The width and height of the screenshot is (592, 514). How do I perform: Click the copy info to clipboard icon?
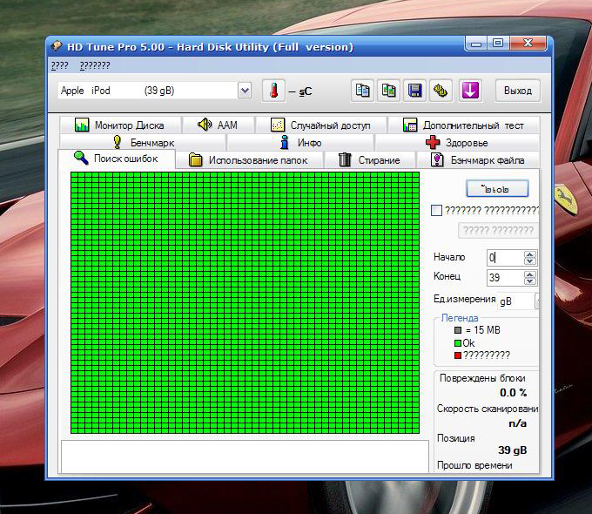[363, 91]
